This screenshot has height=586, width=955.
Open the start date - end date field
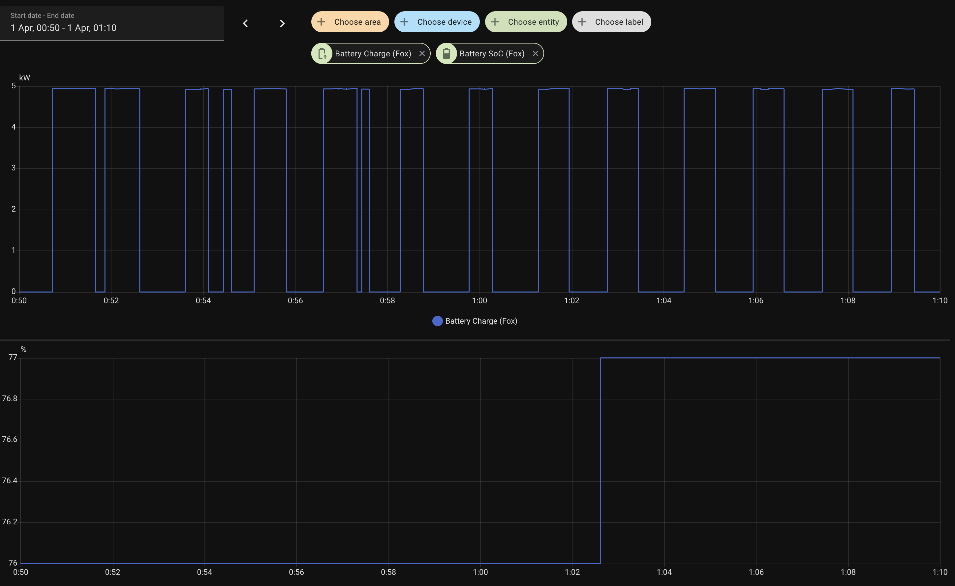(112, 23)
